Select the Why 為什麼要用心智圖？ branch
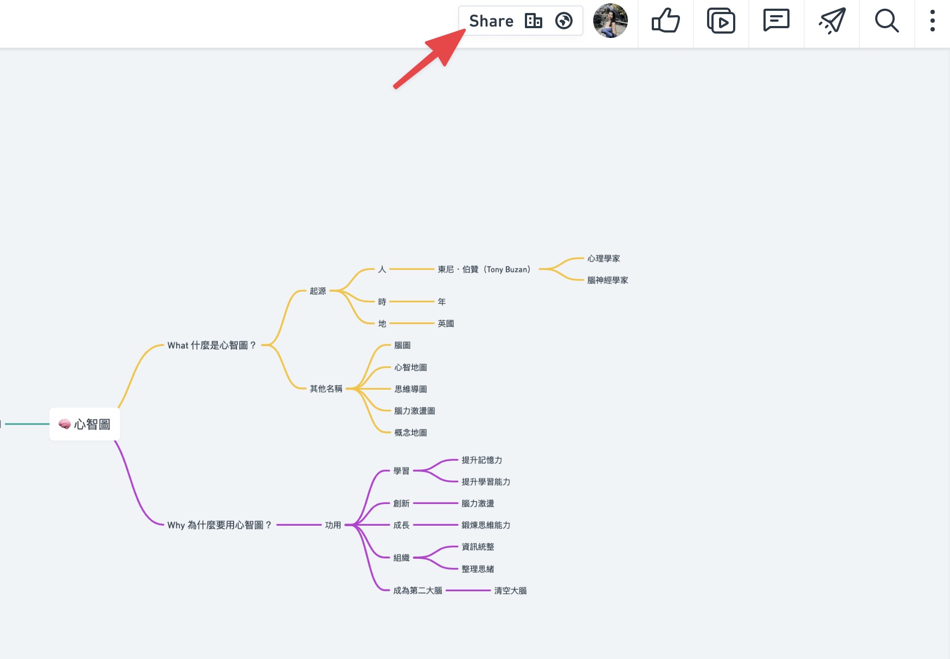Screen dimensions: 950x659 (219, 525)
